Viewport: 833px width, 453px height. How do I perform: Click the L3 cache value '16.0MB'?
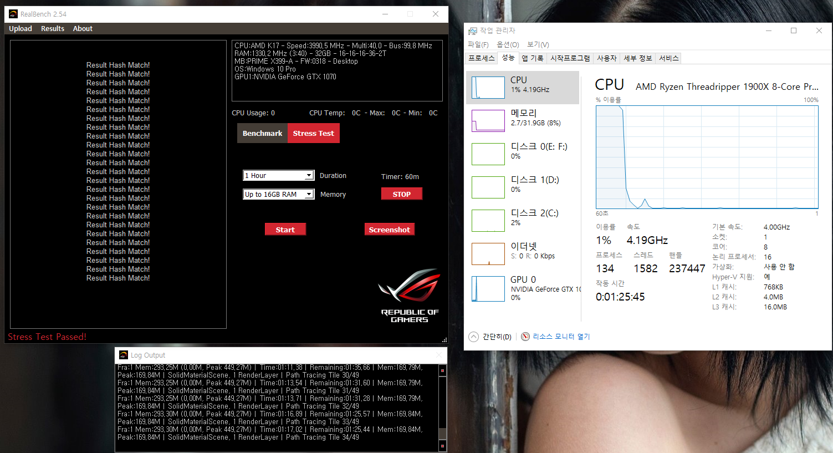(x=775, y=307)
